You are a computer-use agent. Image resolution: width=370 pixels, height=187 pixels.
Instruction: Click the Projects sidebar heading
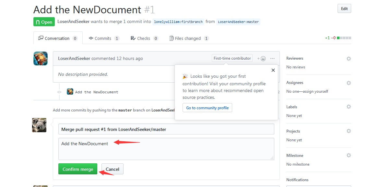coord(293,131)
